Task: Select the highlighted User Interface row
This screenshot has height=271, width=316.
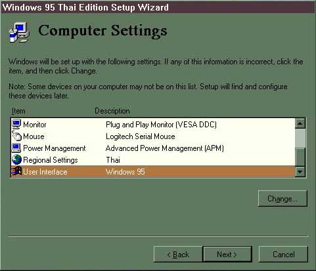Action: click(x=153, y=172)
